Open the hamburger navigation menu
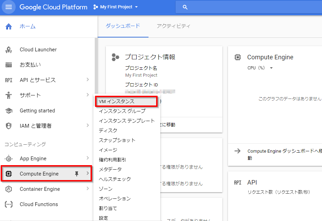This screenshot has width=322, height=221. [9, 7]
